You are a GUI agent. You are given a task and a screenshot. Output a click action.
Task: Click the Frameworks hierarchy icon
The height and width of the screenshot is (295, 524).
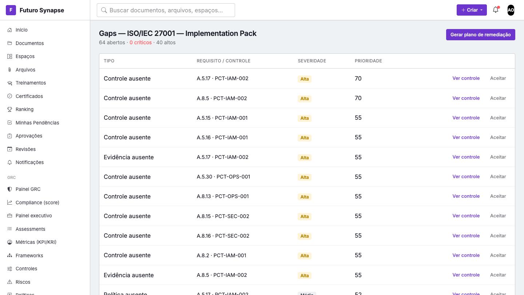click(10, 255)
